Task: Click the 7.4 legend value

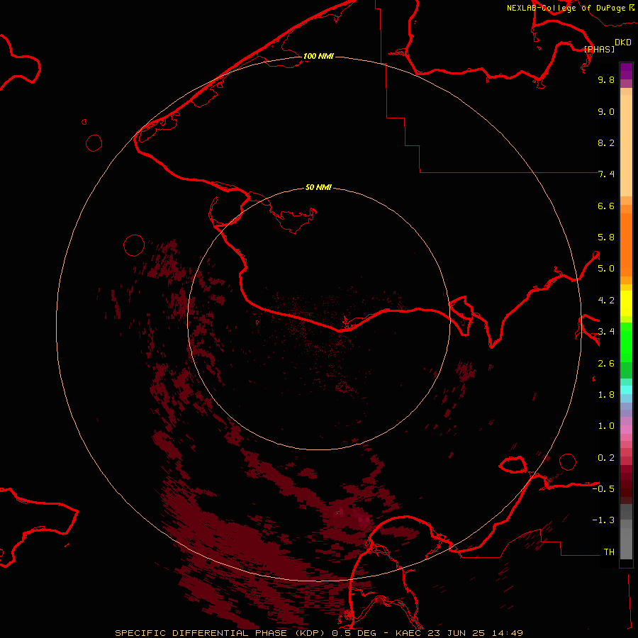Action: pyautogui.click(x=606, y=174)
